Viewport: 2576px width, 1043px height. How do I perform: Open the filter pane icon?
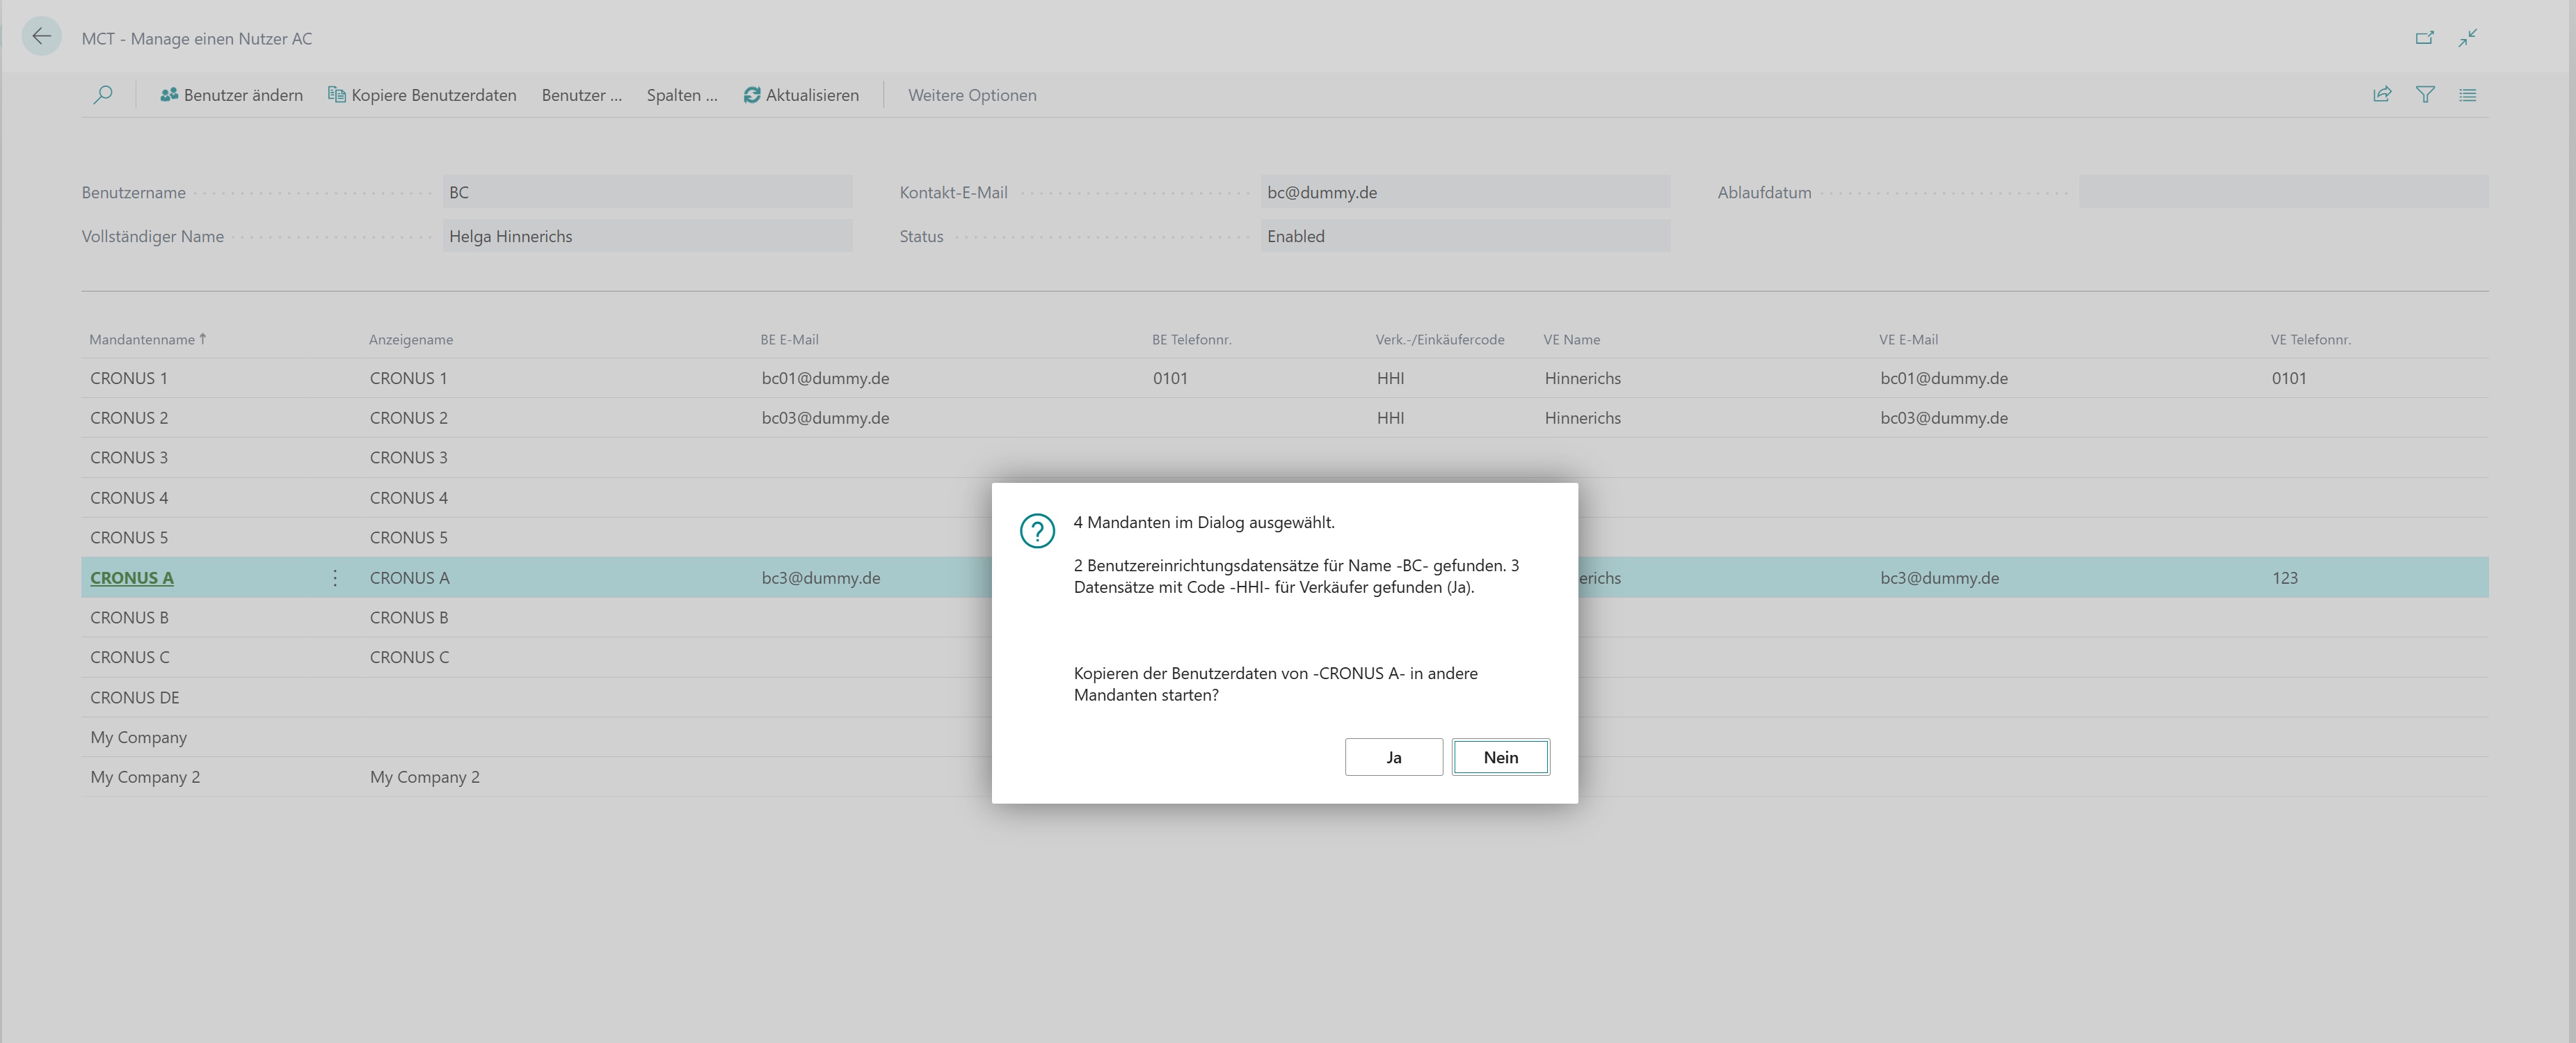pyautogui.click(x=2425, y=95)
